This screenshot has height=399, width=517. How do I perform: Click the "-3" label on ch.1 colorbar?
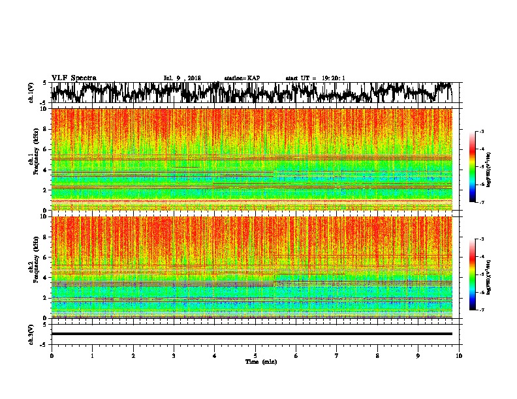(482, 132)
